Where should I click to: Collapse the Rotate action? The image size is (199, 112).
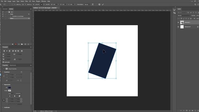pos(9,14)
